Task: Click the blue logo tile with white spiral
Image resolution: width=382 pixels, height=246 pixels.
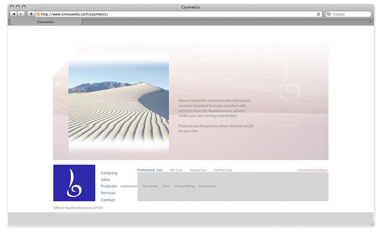Action: 75,183
